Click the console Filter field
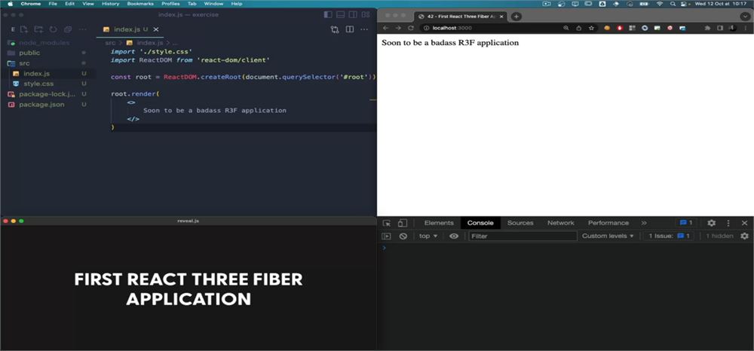Screen dimensions: 754x351 tap(523, 237)
